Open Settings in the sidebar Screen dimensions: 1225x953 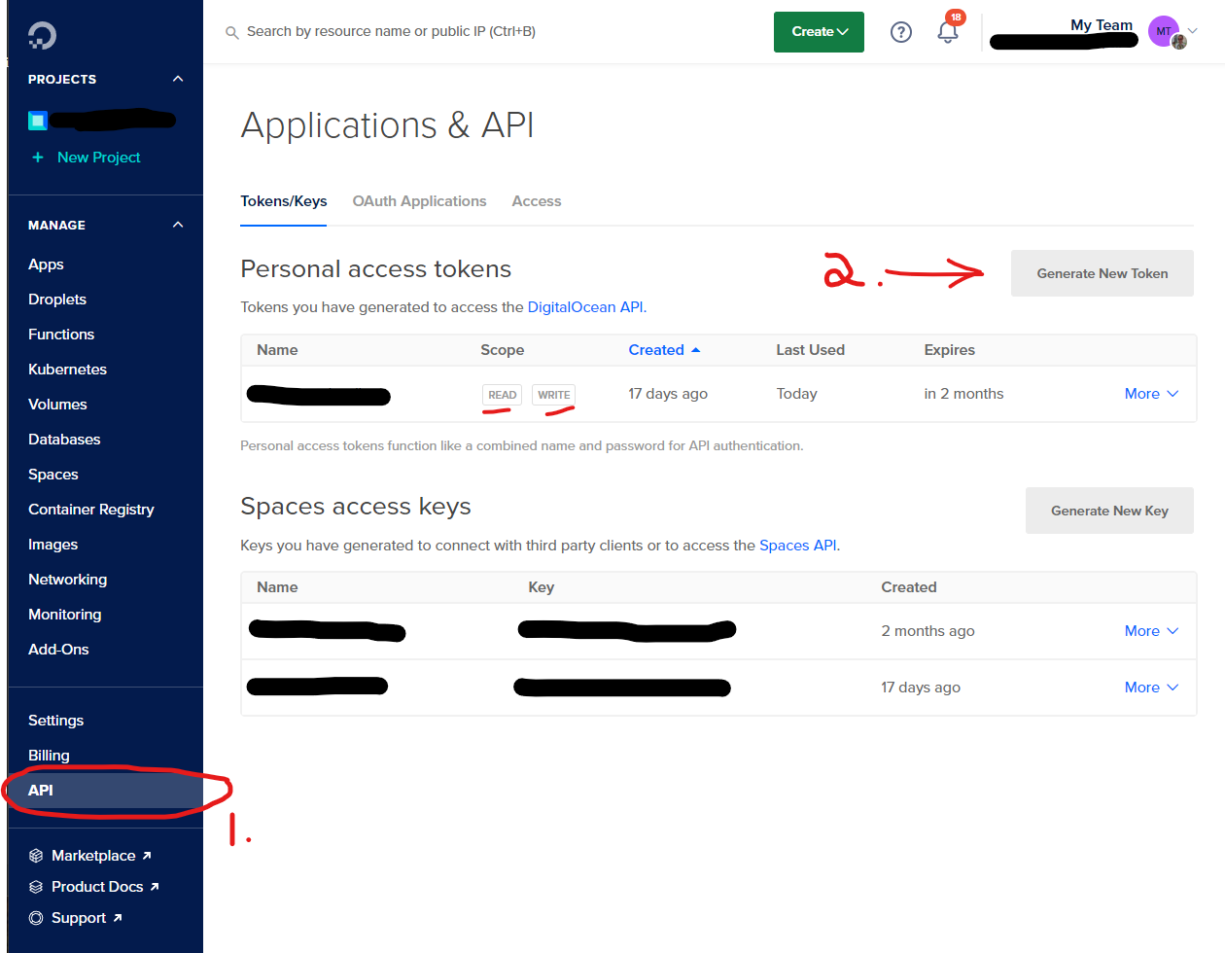tap(55, 721)
